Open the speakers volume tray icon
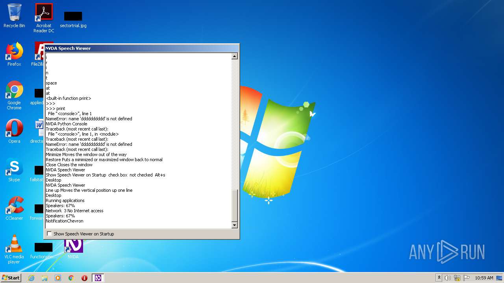Image resolution: width=504 pixels, height=283 pixels. click(448, 278)
